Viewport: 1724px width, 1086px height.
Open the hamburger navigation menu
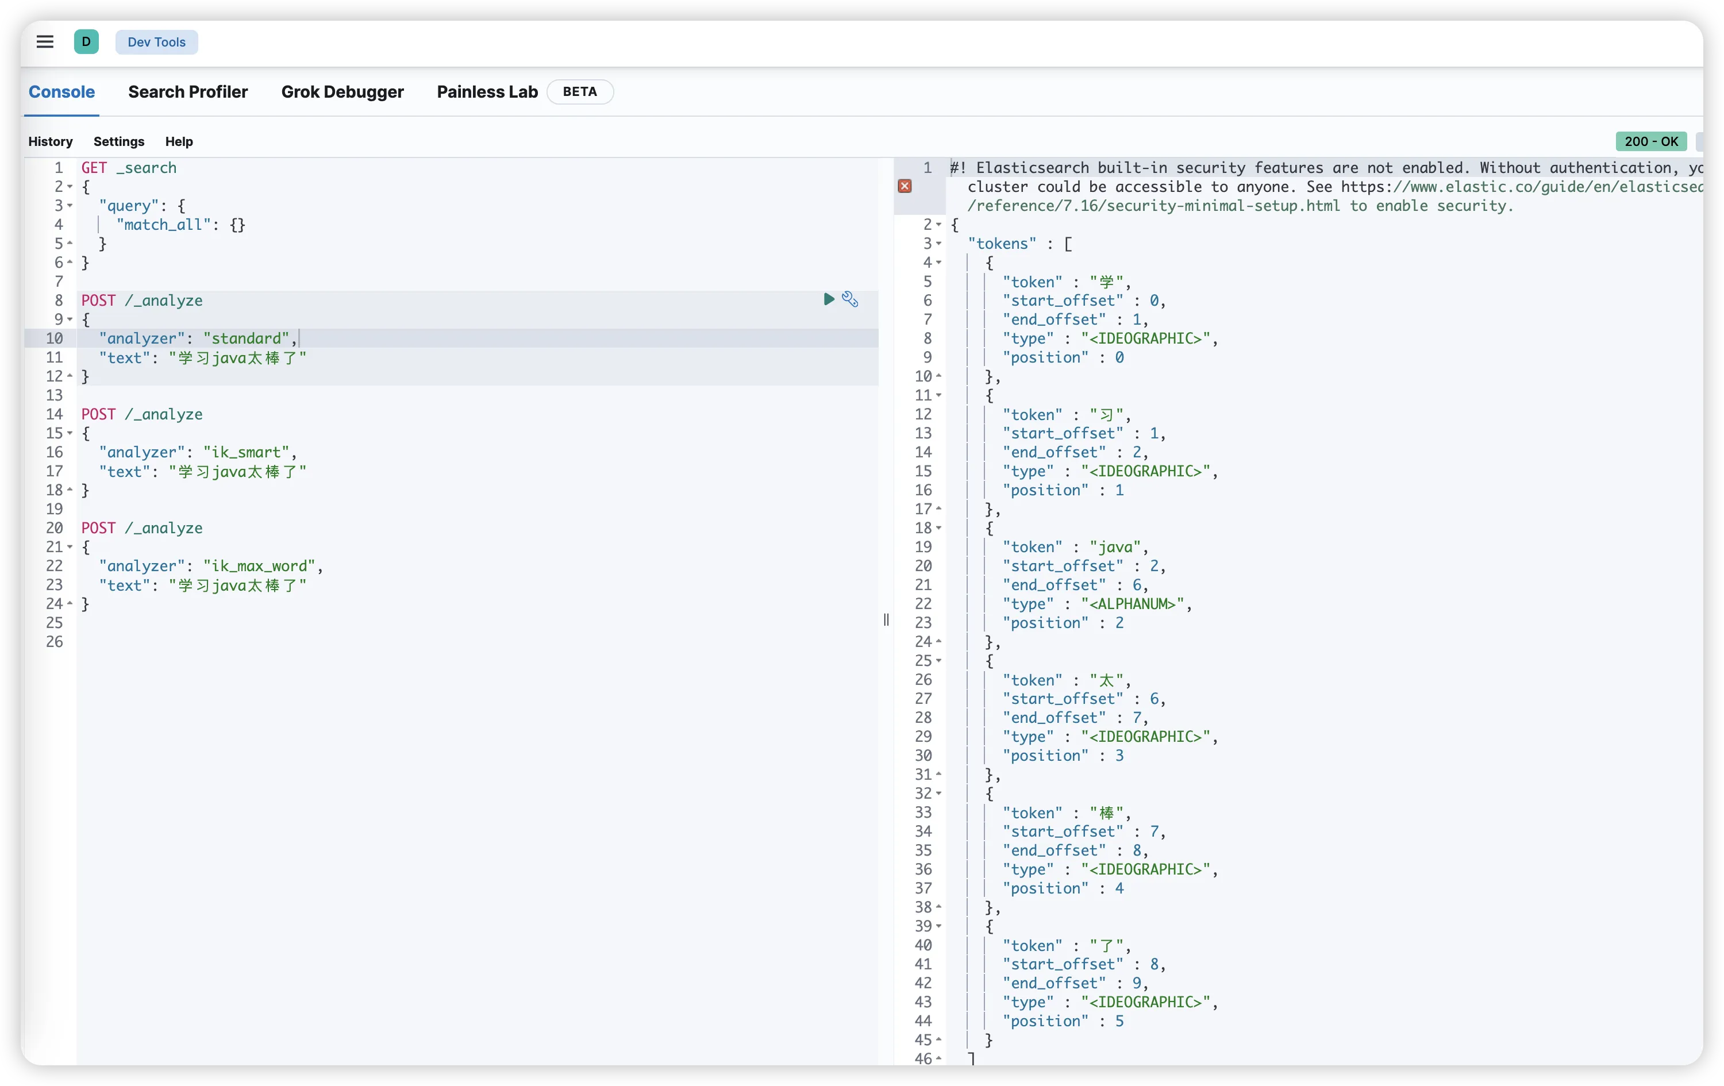pos(45,41)
